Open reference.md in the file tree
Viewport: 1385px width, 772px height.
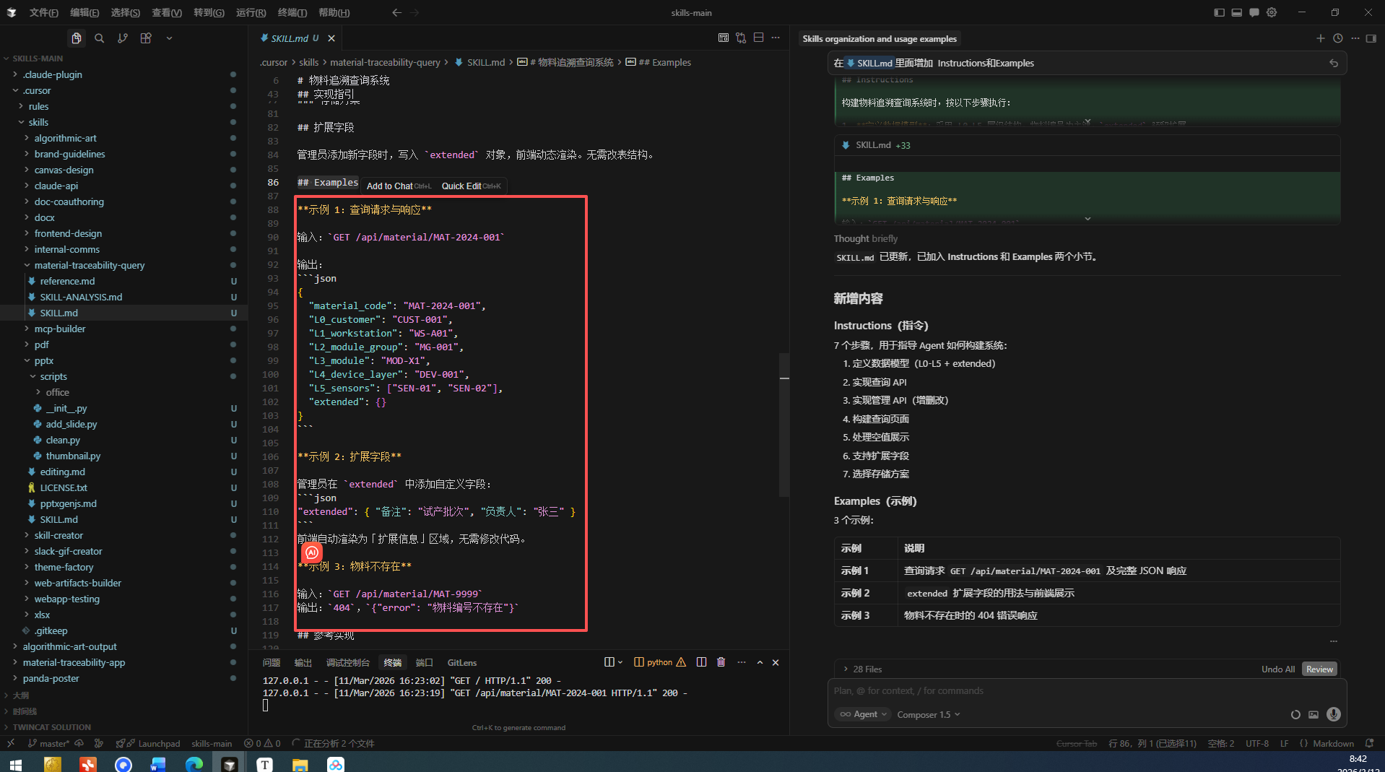pyautogui.click(x=67, y=281)
